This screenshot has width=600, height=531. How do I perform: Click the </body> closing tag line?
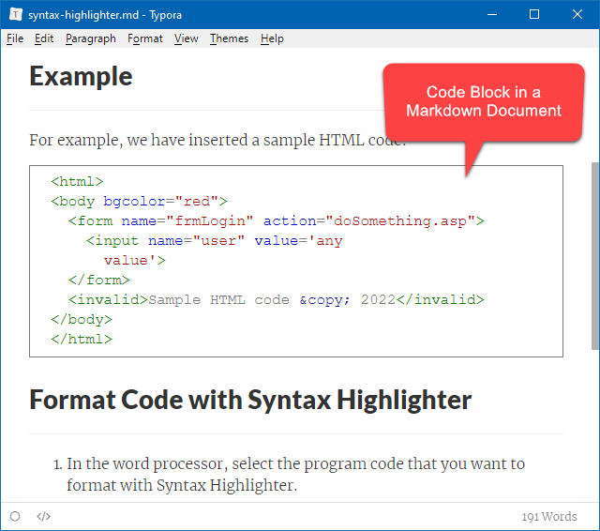[82, 320]
